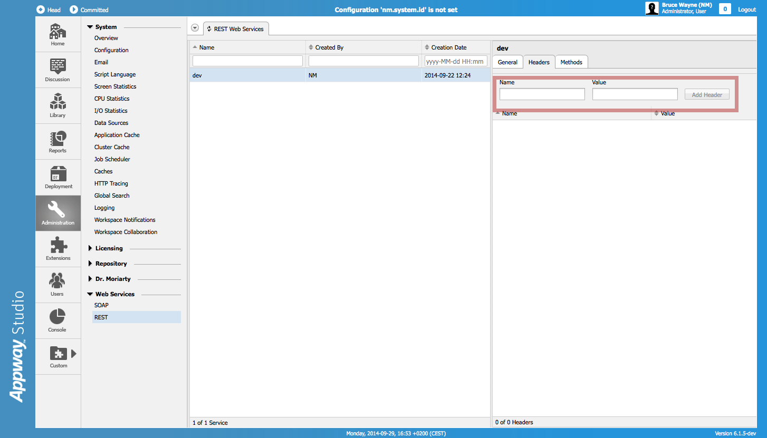Switch to the General tab
767x438 pixels.
(x=507, y=62)
